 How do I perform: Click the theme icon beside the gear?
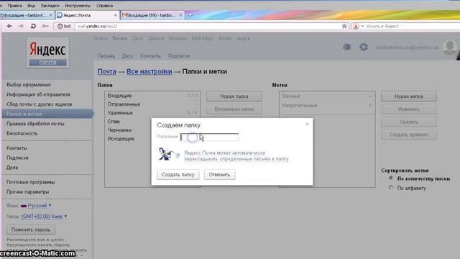point(346,47)
